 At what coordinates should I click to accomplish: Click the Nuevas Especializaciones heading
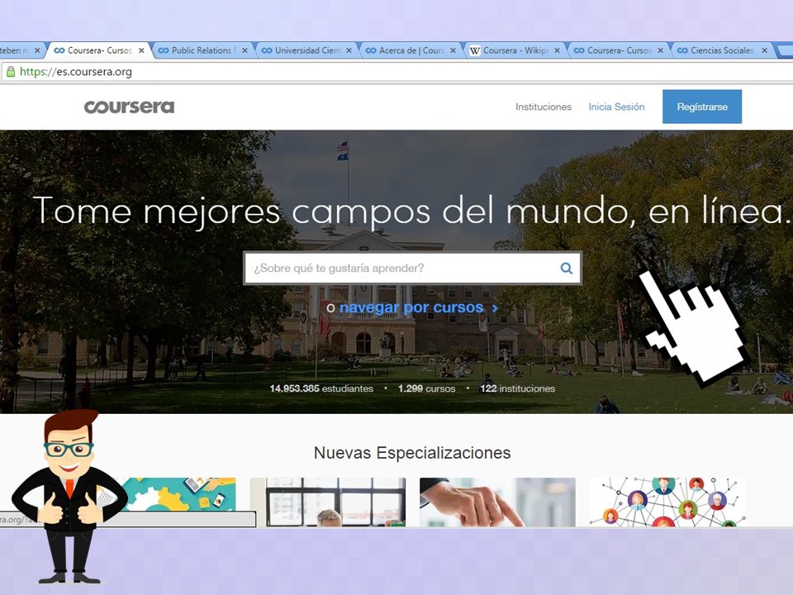click(412, 453)
